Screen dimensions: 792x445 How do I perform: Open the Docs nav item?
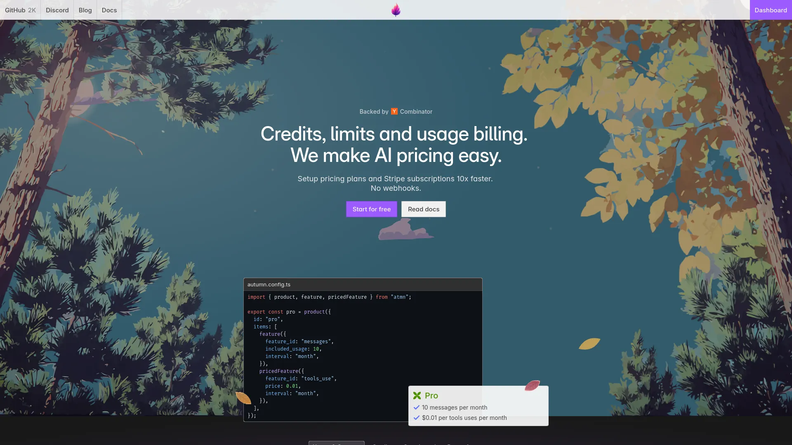point(109,10)
